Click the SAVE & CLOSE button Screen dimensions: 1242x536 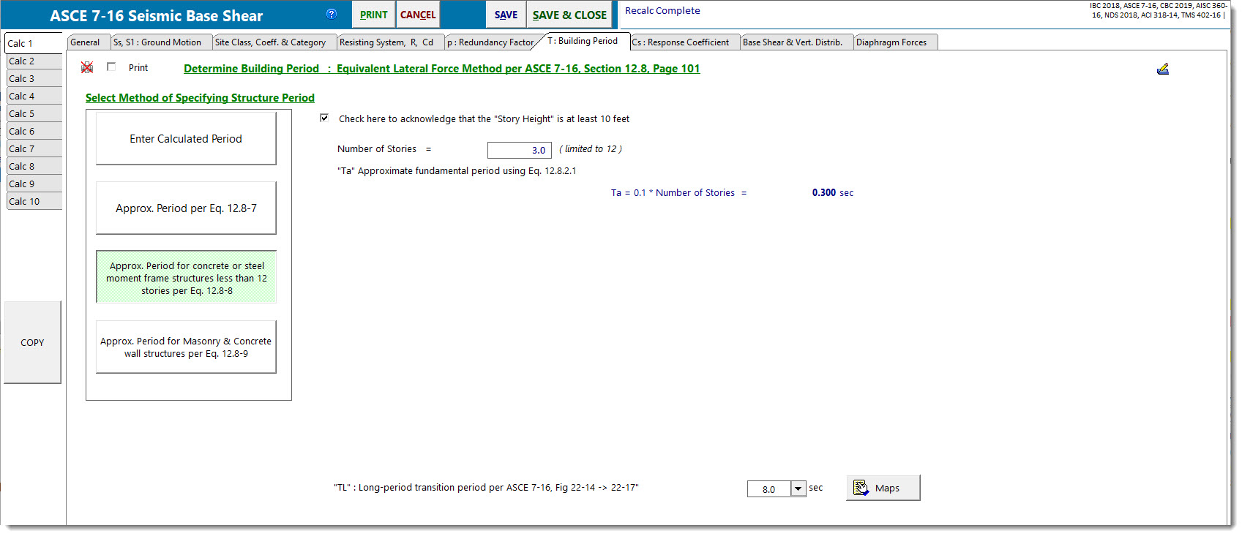(569, 15)
